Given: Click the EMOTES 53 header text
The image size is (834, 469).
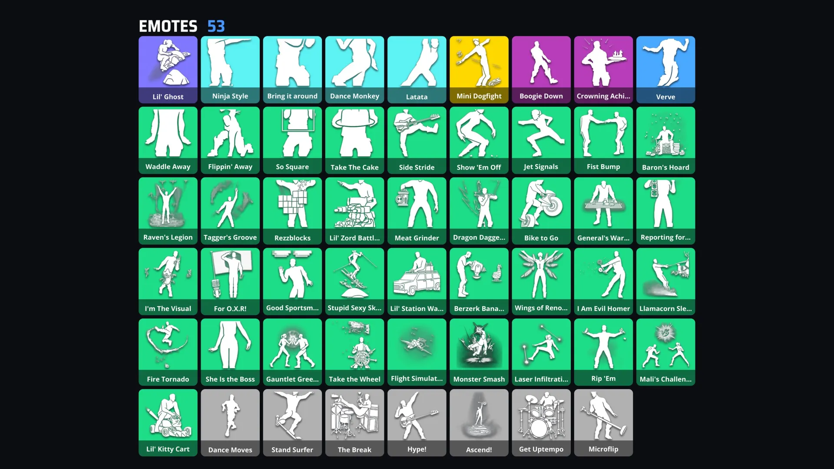Looking at the screenshot, I should click(182, 26).
